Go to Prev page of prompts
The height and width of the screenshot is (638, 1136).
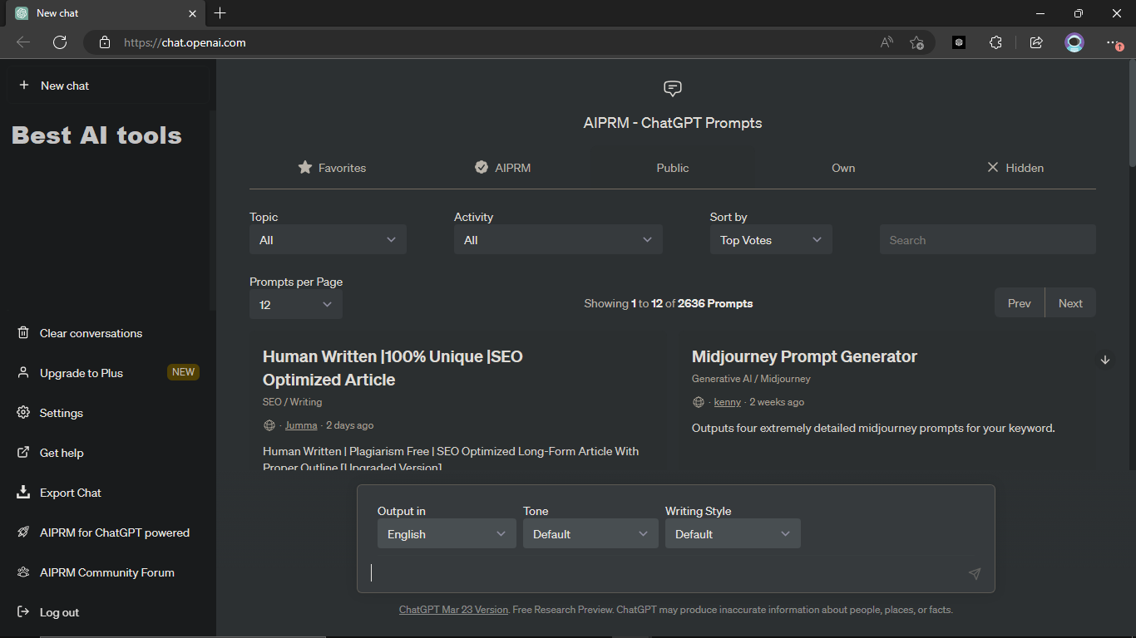(1020, 303)
